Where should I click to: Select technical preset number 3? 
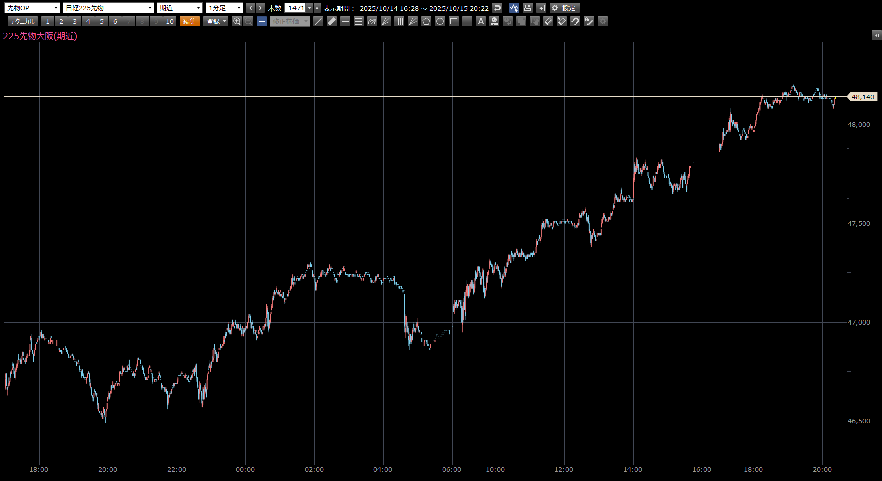[x=75, y=21]
